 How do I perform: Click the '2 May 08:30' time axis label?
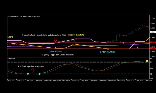tap(84, 81)
